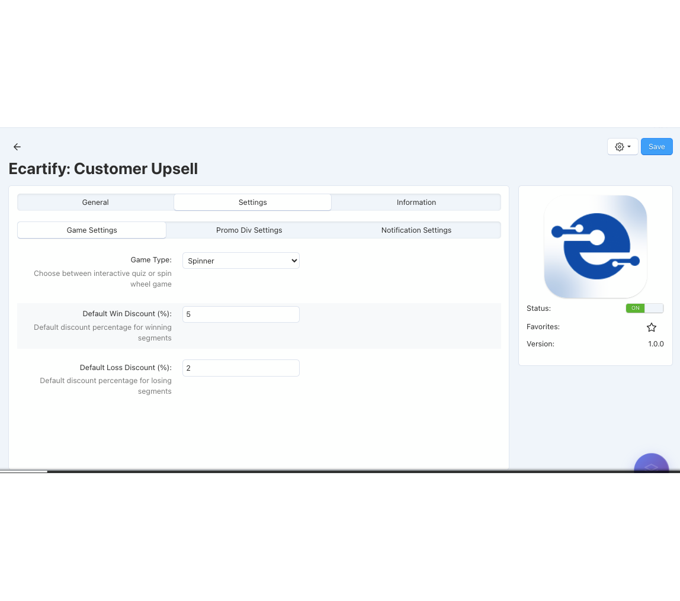Open the gear settings dropdown menu

pyautogui.click(x=623, y=147)
